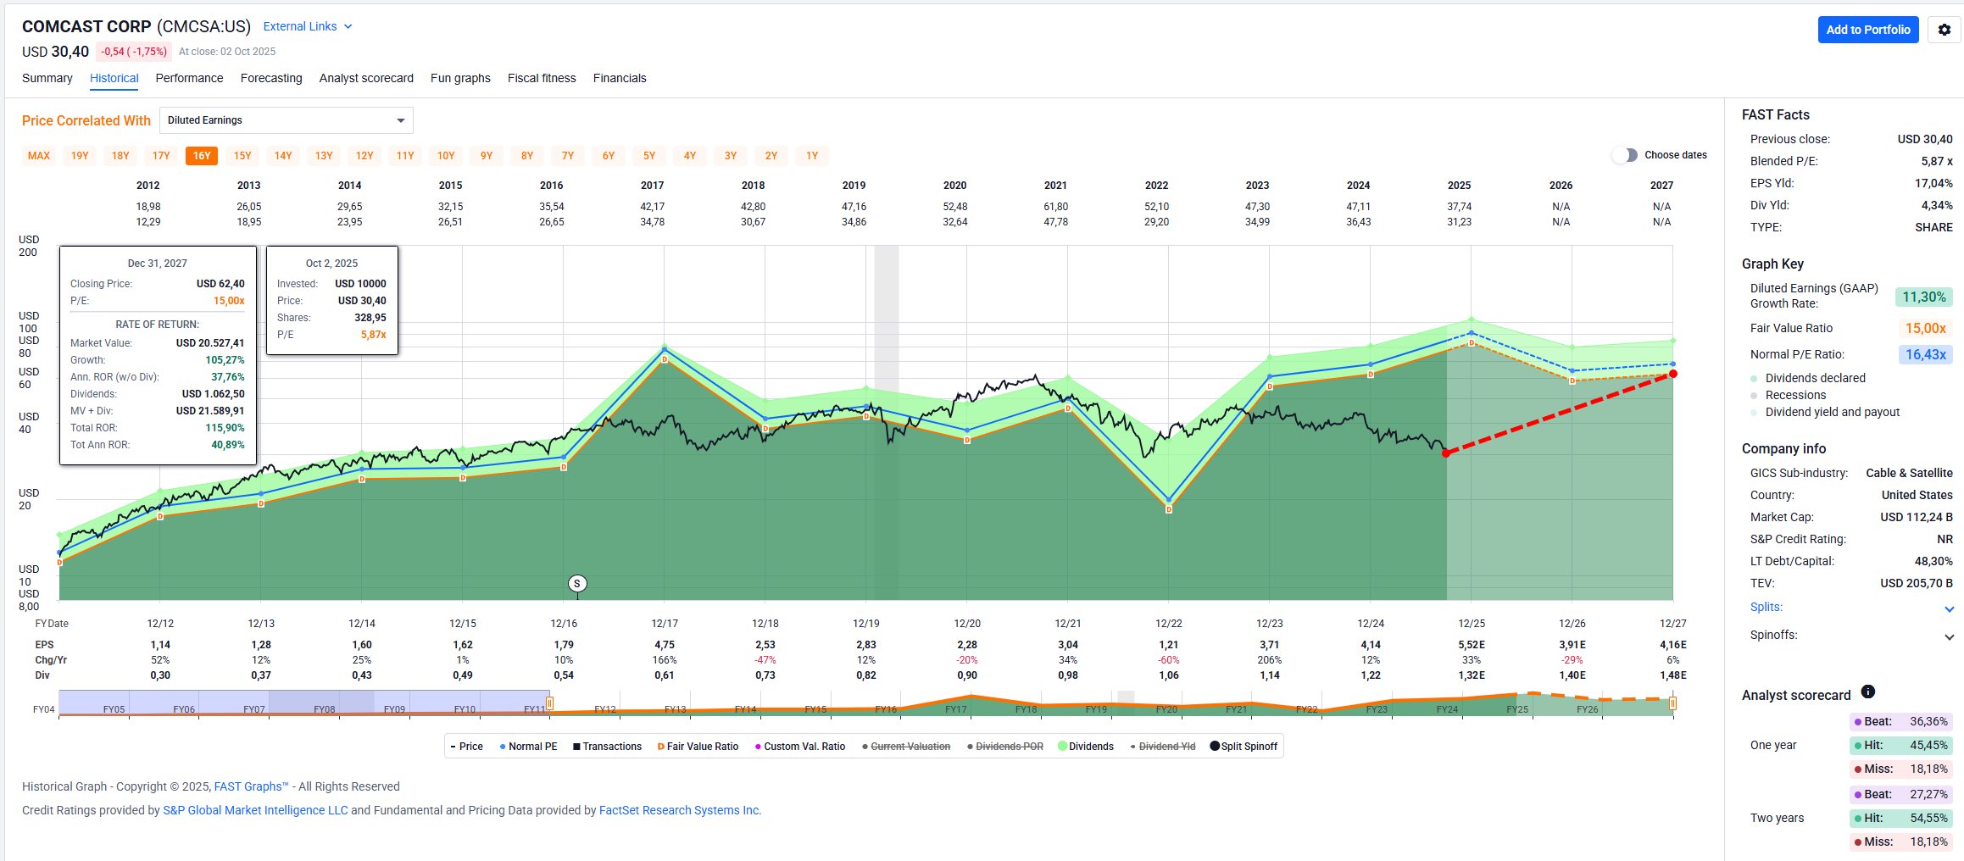Click the Transactions legend square icon
Image resolution: width=1964 pixels, height=861 pixels.
click(x=576, y=747)
